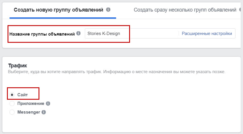Choose the 'Приложение' radio button

coord(12,103)
